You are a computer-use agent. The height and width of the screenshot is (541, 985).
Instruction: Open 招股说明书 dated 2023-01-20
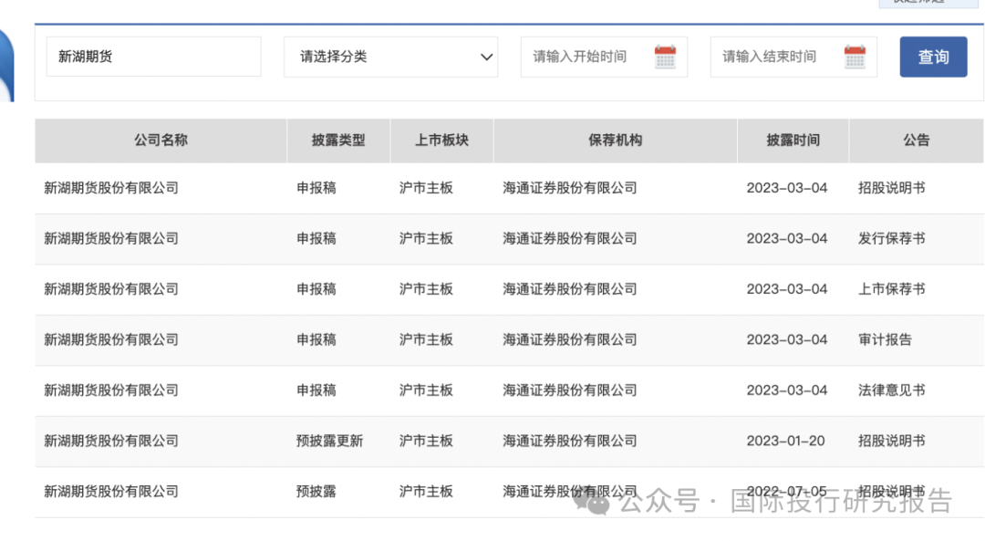pyautogui.click(x=891, y=441)
